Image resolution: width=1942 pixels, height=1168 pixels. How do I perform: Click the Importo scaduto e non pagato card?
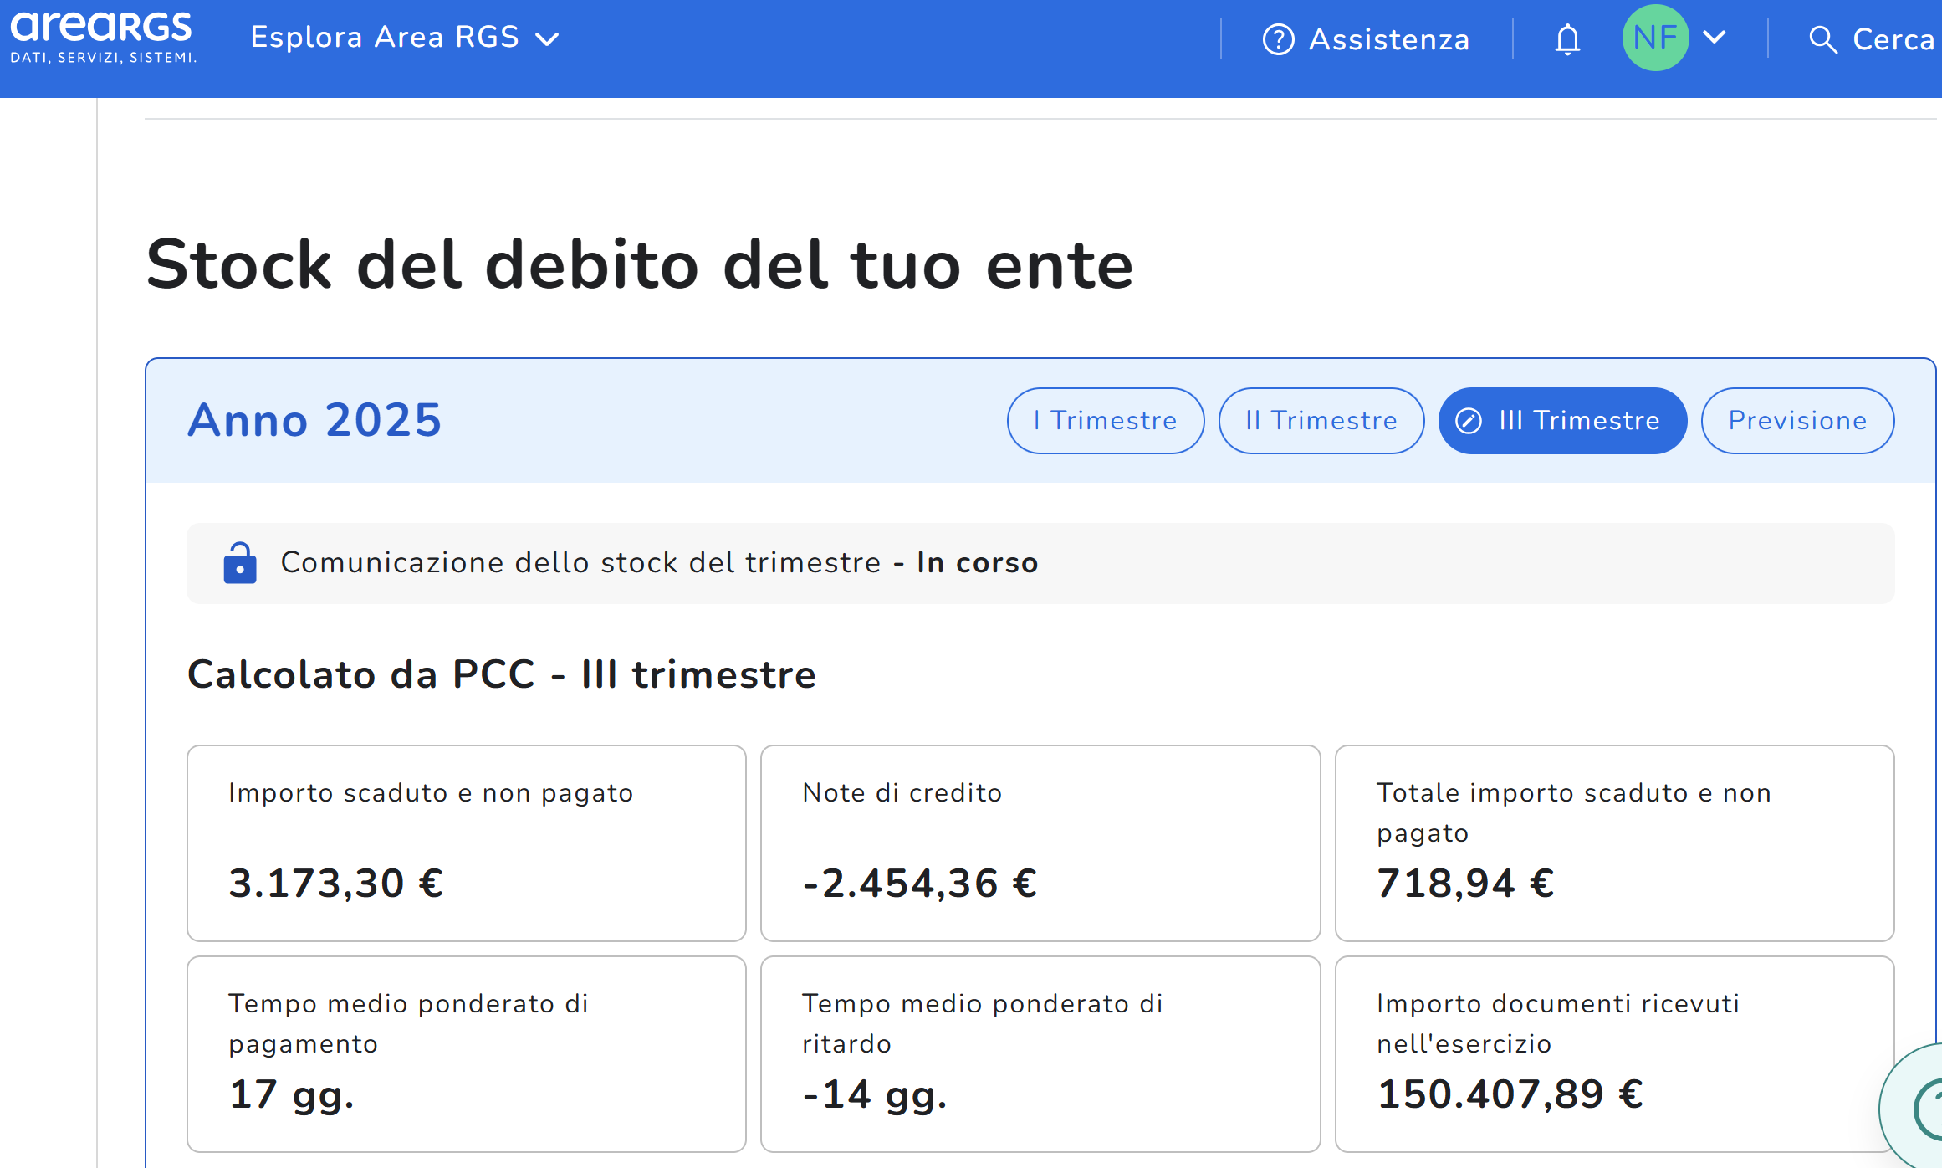click(466, 843)
